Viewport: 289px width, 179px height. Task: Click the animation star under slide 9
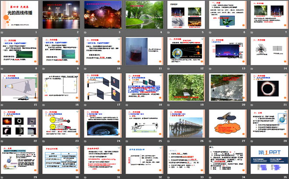click(44, 69)
